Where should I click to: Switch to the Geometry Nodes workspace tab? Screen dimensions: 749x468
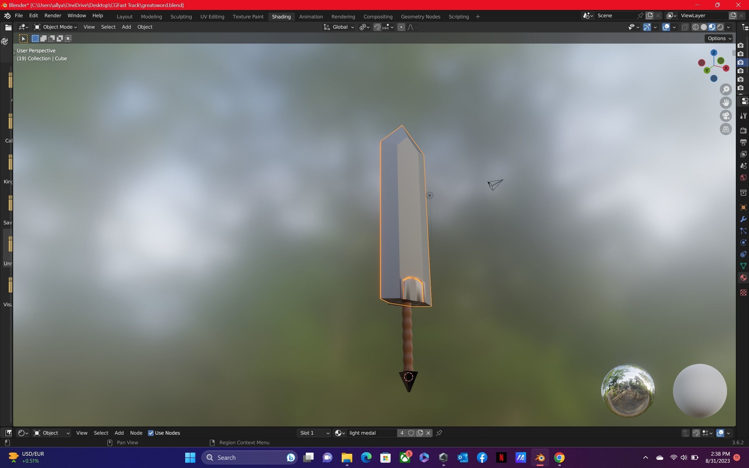[421, 17]
